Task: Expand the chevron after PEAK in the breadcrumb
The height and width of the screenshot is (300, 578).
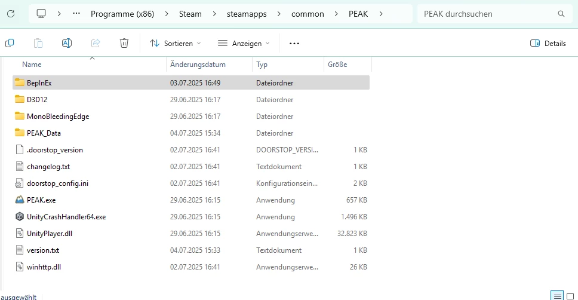Action: coord(381,14)
